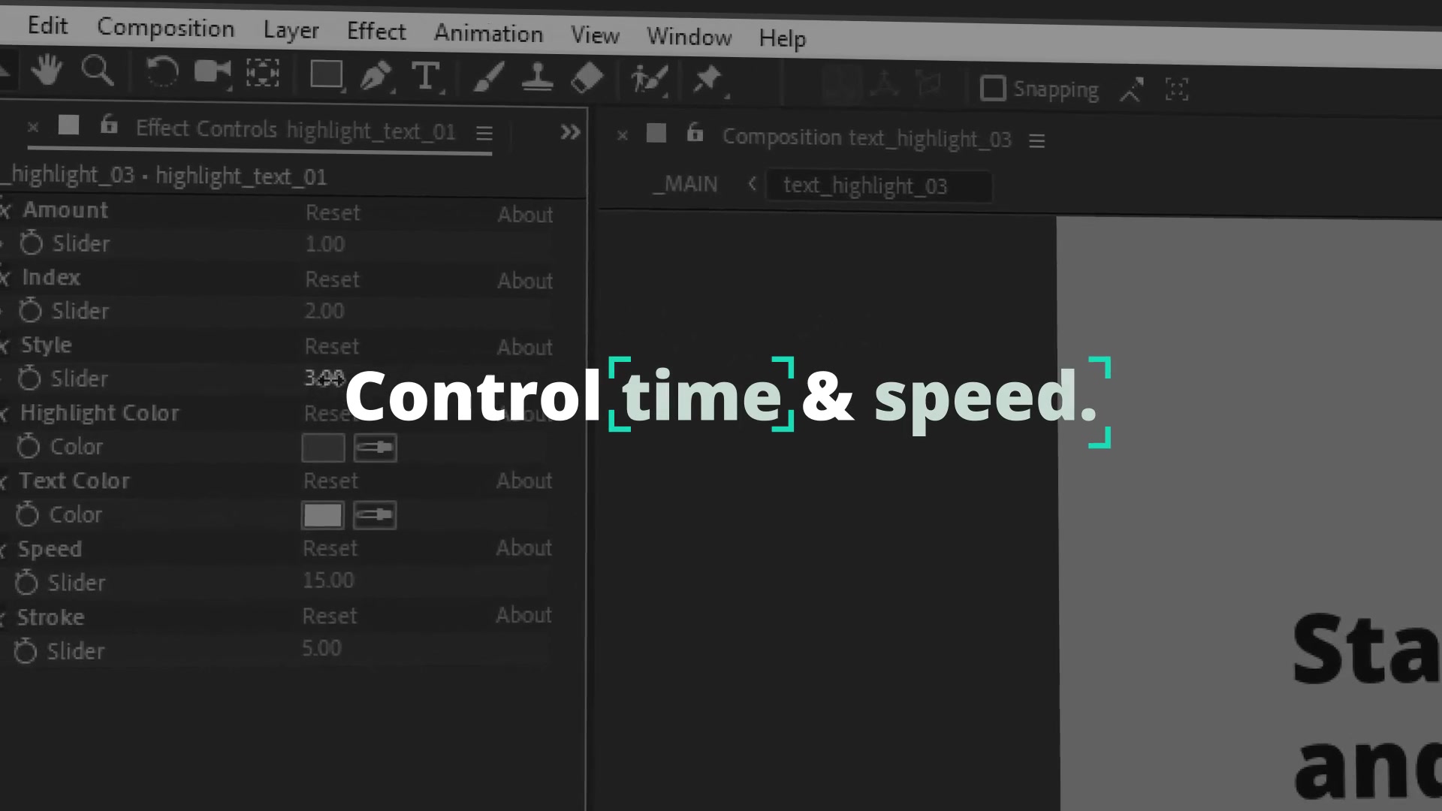Viewport: 1442px width, 811px height.
Task: Expand text_highlight_03 composition breadcrumb
Action: pos(864,185)
